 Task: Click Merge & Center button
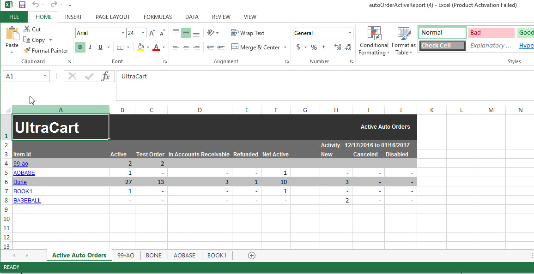[256, 47]
